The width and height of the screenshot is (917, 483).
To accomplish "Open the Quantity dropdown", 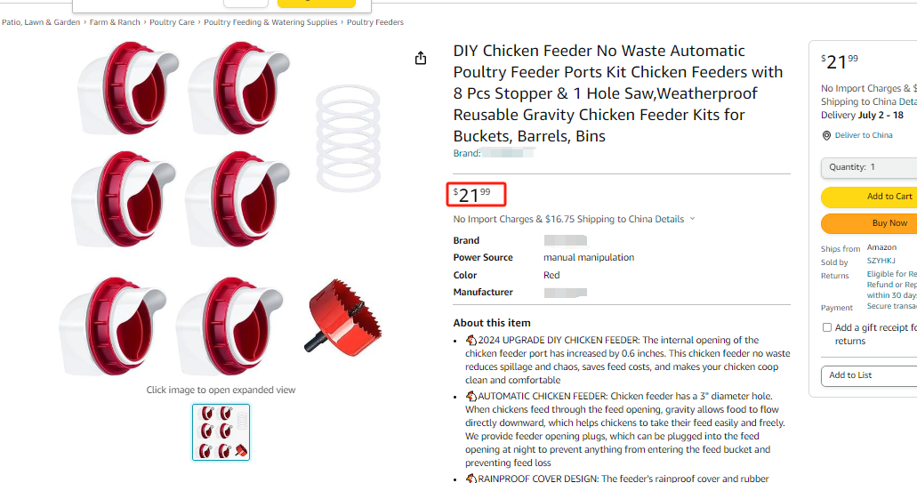I will tap(869, 167).
